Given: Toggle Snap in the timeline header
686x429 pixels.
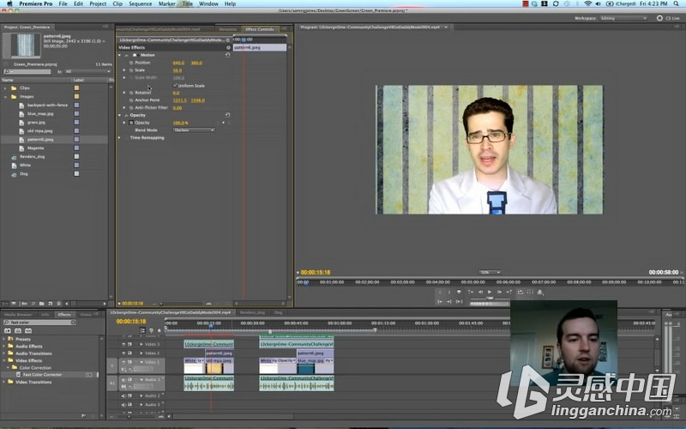Looking at the screenshot, I should [x=142, y=330].
